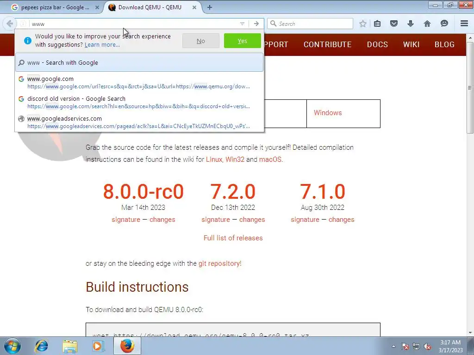Image resolution: width=474 pixels, height=355 pixels.
Task: Open Windows Media Player from taskbar
Action: [x=98, y=346]
